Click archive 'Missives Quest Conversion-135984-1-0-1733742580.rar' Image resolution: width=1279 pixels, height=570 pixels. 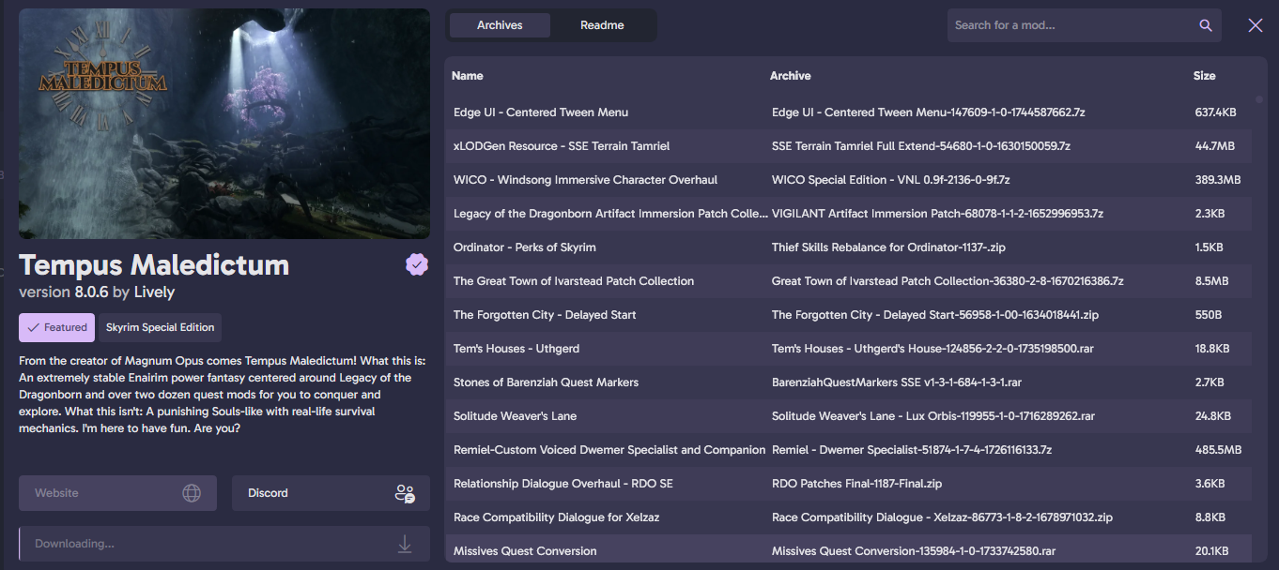914,551
